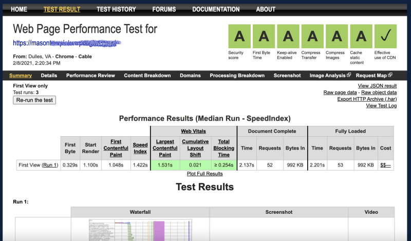Click Speed Index column header link
This screenshot has width=411, height=241.
140,148
